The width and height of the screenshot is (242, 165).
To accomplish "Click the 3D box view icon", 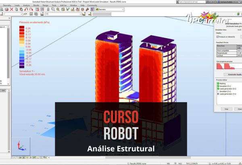I will coord(63,10).
